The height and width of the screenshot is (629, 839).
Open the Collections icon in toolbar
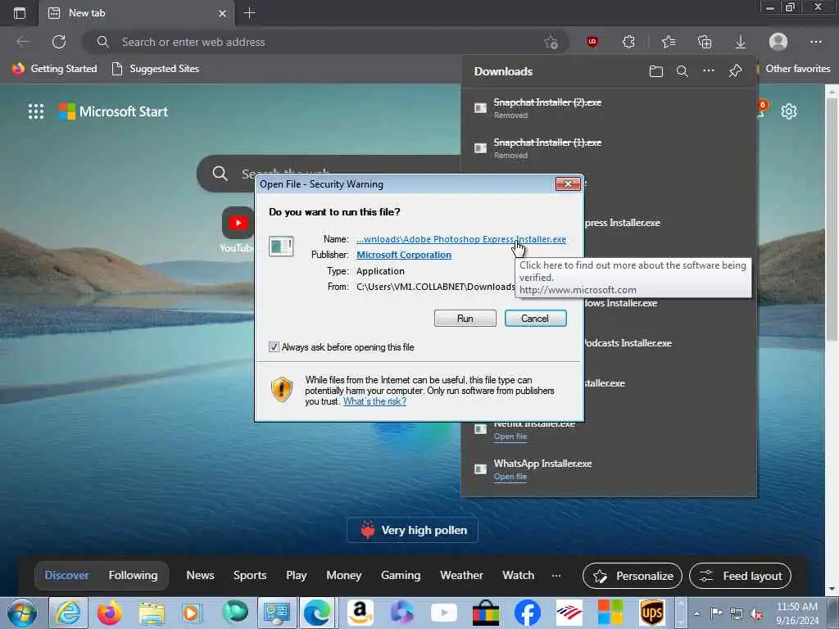pyautogui.click(x=705, y=42)
